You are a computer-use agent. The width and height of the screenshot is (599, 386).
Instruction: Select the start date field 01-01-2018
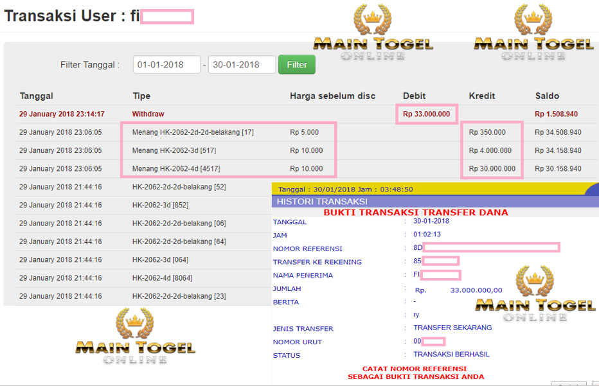(166, 65)
